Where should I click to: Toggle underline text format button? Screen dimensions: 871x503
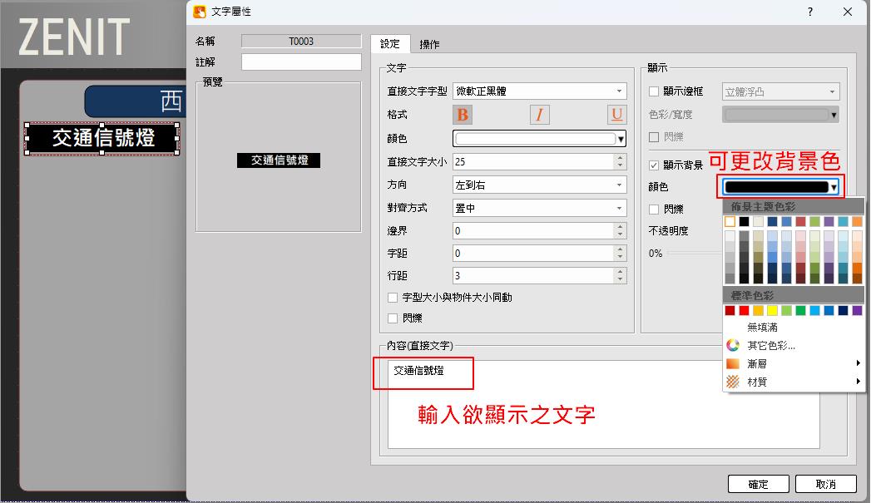click(616, 115)
